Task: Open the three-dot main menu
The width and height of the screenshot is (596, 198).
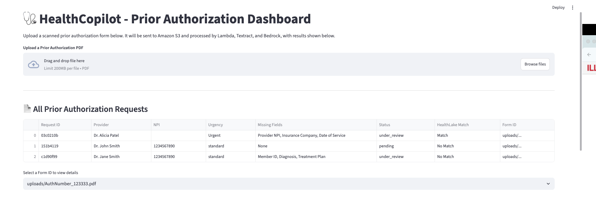Action: (572, 8)
